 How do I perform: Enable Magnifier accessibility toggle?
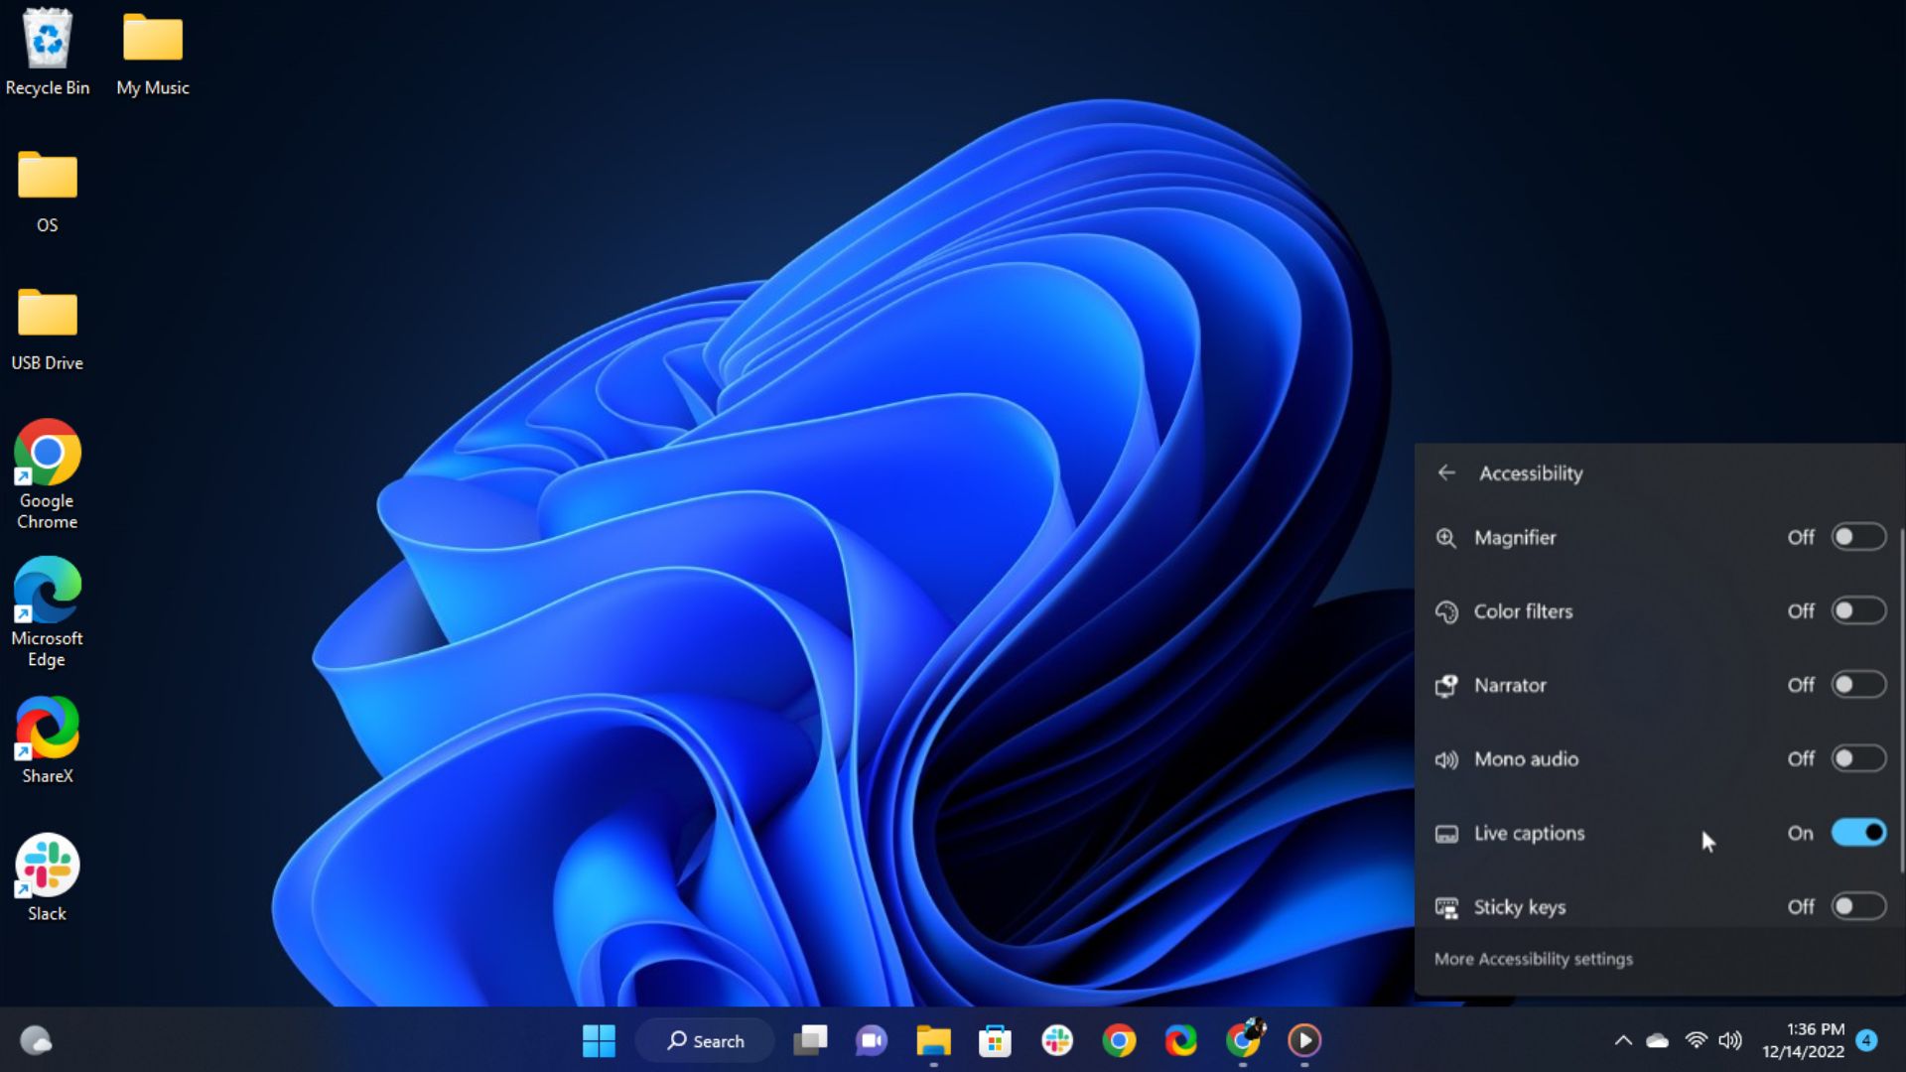pos(1857,537)
